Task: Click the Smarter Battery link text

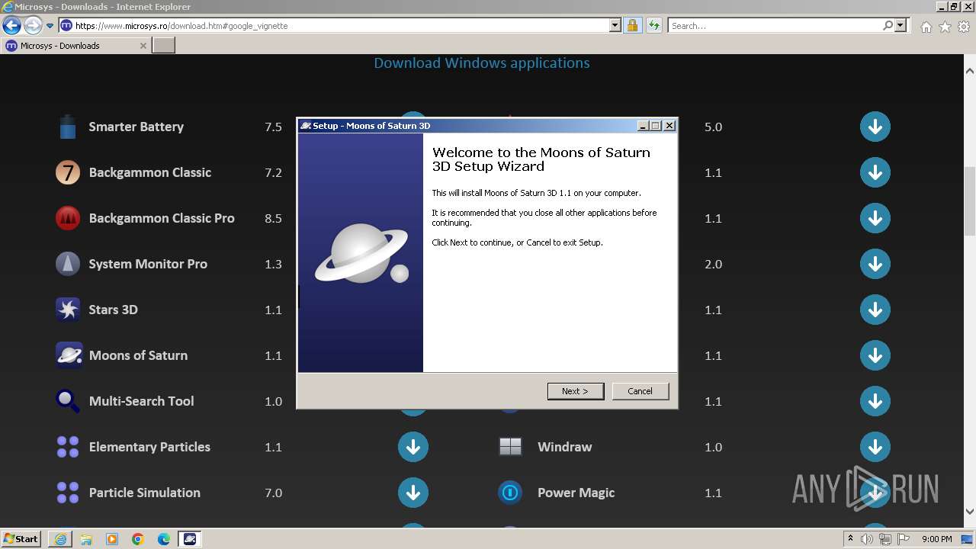Action: 136,127
